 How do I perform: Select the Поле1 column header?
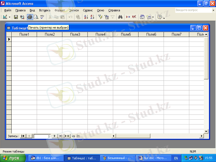click(x=24, y=35)
